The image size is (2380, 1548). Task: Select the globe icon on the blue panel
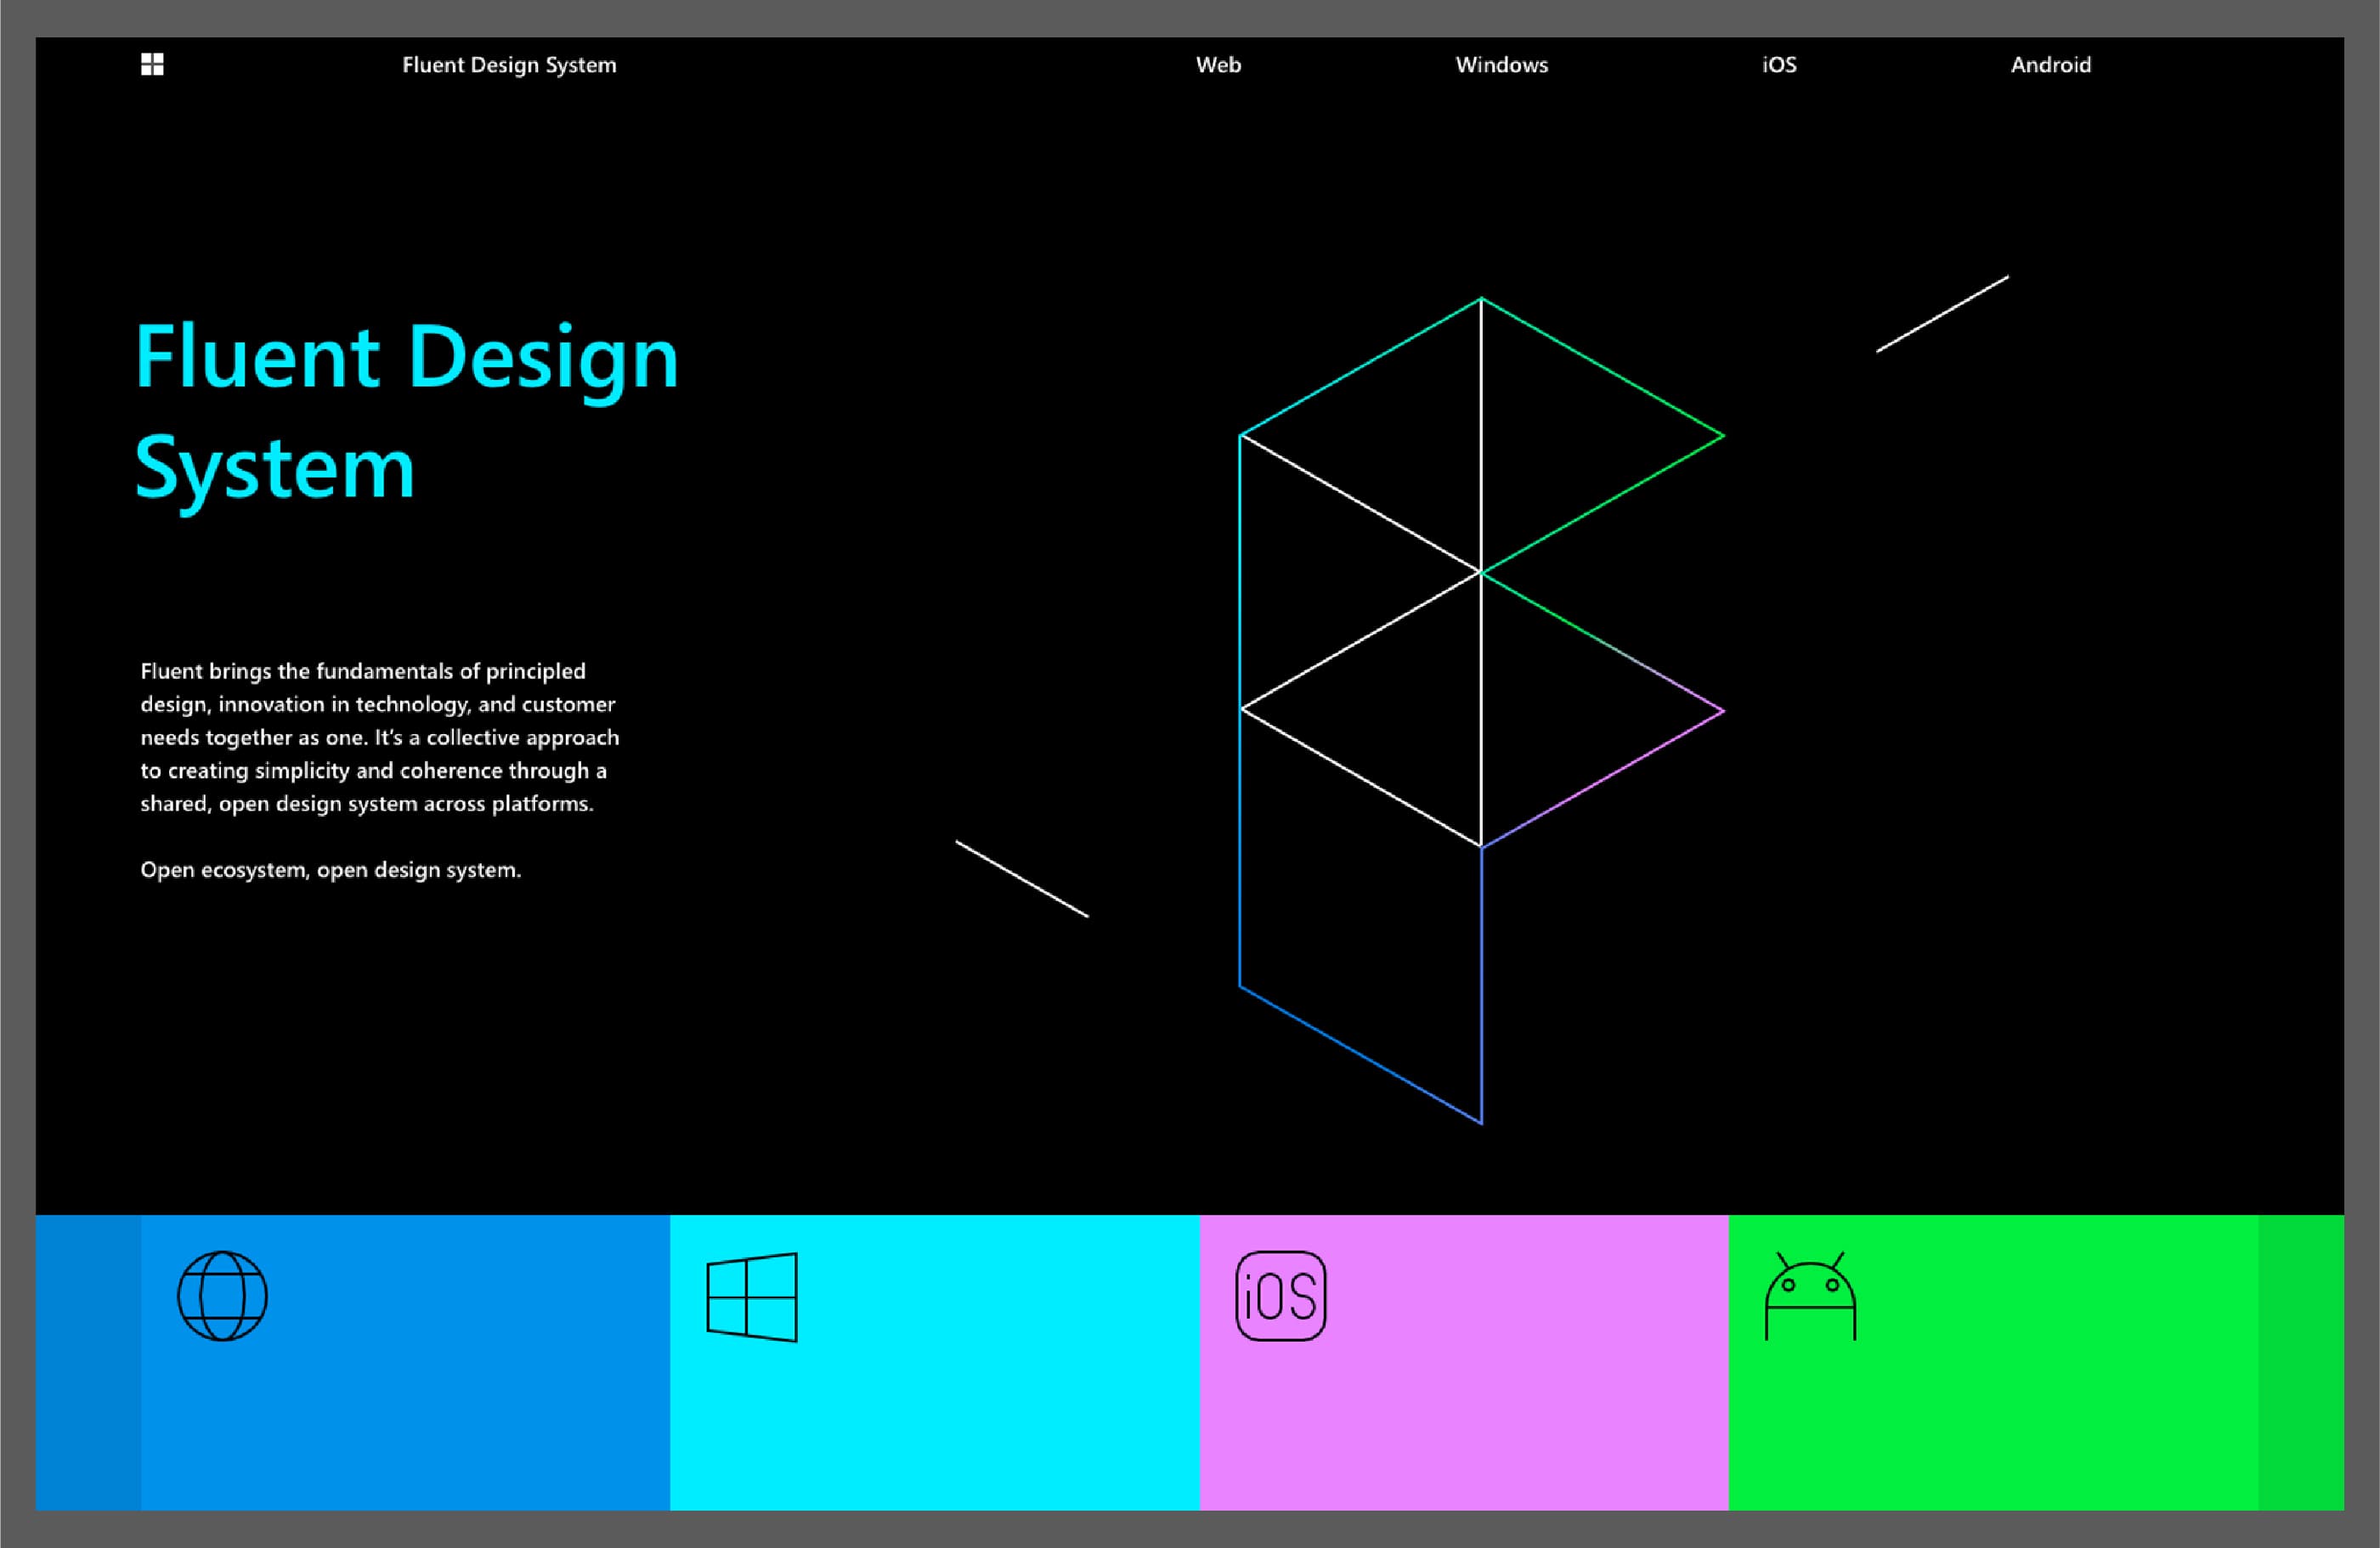click(222, 1295)
